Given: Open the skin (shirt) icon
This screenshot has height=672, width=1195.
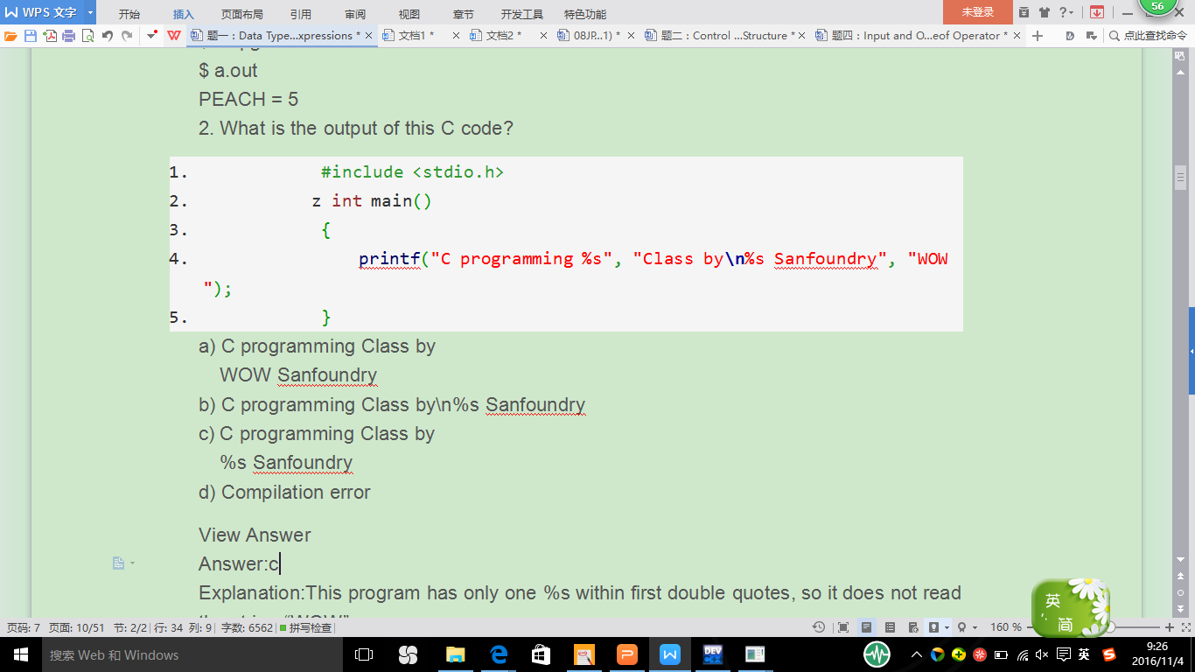Looking at the screenshot, I should point(1045,12).
